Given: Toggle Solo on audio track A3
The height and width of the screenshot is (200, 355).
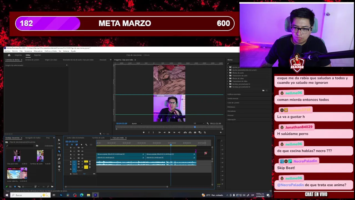Looking at the screenshot, I should [86, 167].
